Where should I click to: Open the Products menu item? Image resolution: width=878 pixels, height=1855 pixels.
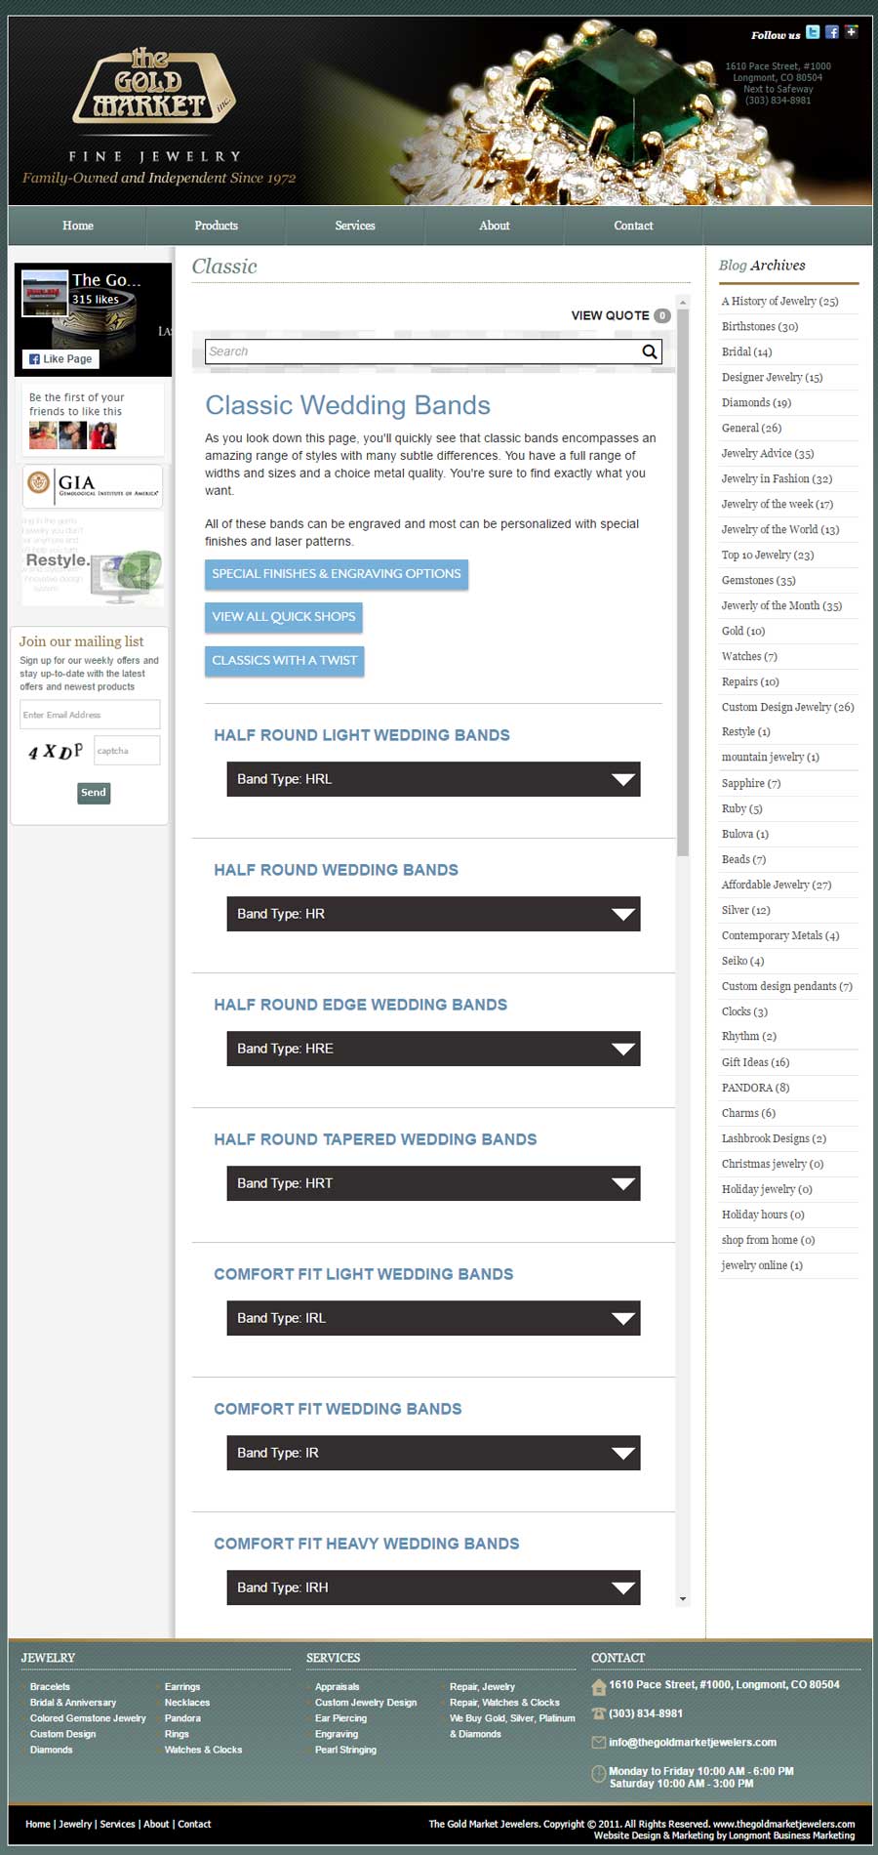[216, 226]
